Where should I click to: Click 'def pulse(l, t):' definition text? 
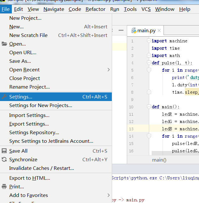pos(172,63)
